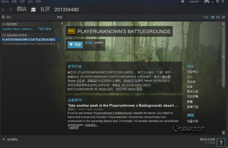Add a category with the plus icon
Image resolution: width=228 pixels, height=148 pixels.
62,24
